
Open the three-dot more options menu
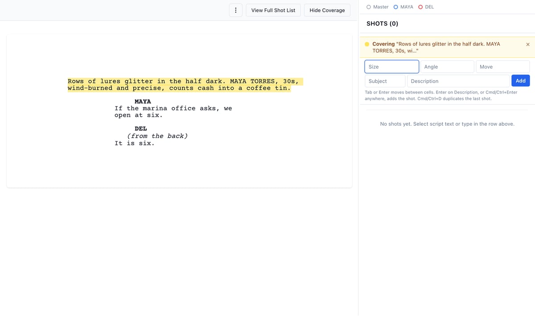(x=236, y=10)
